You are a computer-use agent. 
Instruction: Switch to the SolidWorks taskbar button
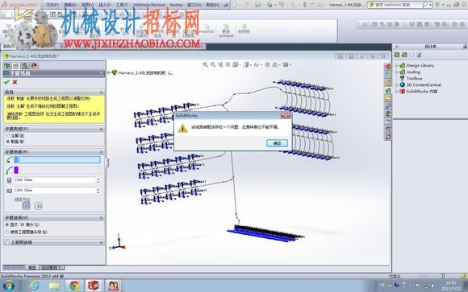click(x=94, y=286)
